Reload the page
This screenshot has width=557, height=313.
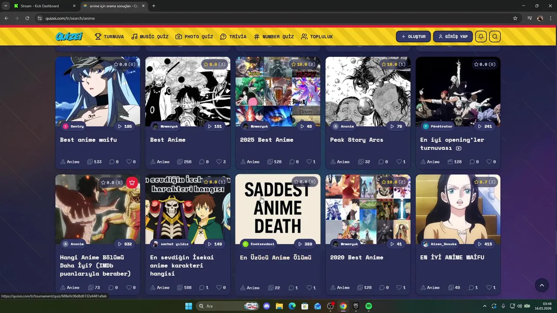click(27, 18)
